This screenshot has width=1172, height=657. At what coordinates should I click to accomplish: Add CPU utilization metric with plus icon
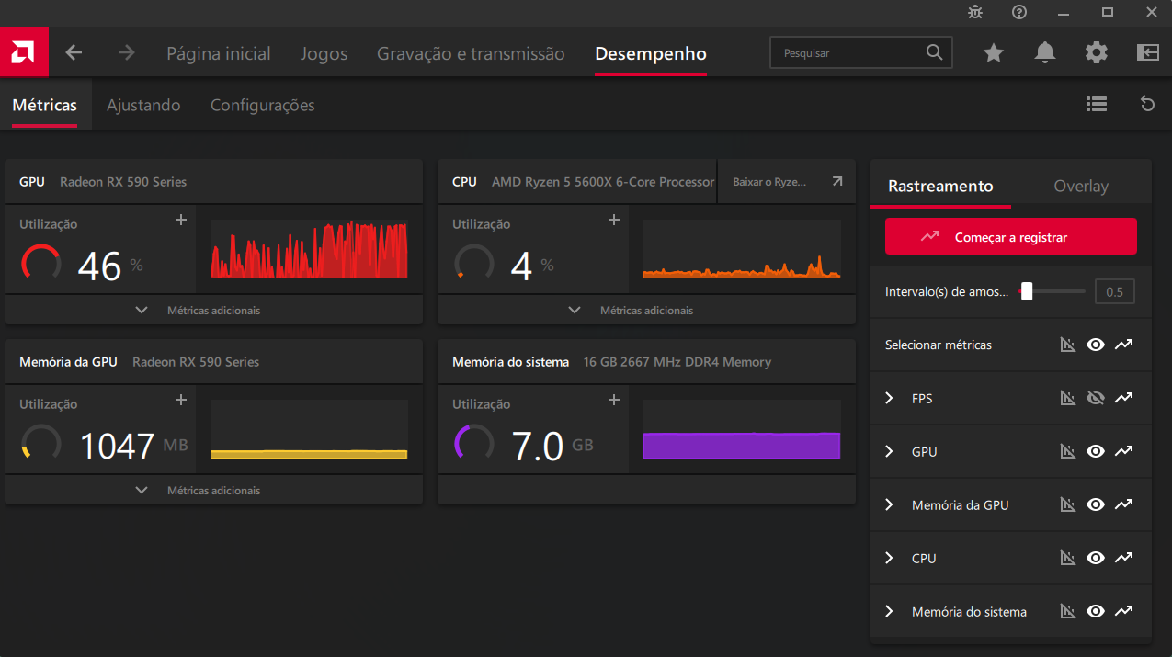click(x=614, y=220)
